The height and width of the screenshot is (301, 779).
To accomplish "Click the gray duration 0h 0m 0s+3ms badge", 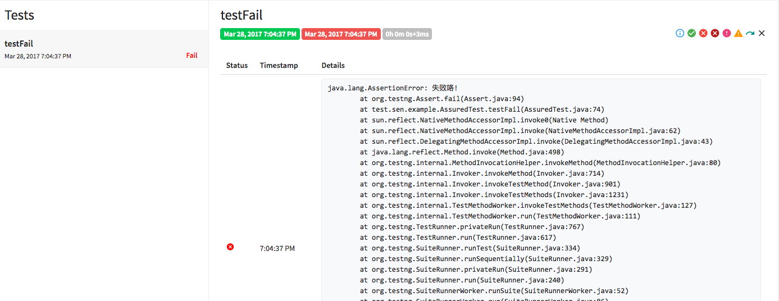I will (x=407, y=34).
